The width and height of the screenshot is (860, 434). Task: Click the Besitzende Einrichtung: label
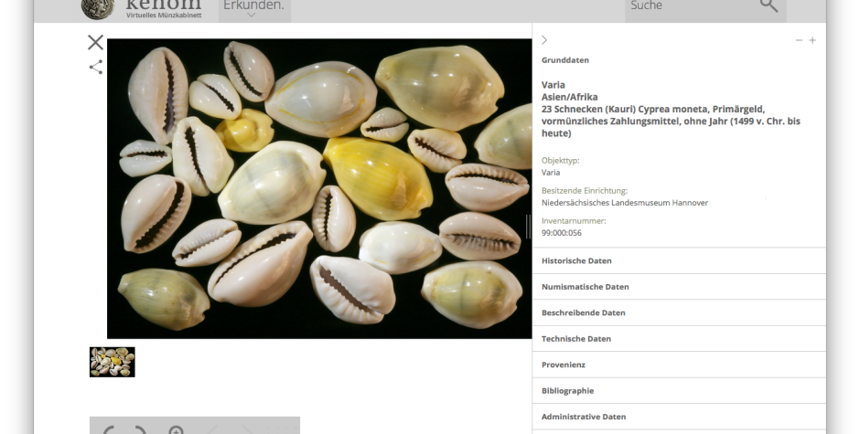[x=585, y=191]
